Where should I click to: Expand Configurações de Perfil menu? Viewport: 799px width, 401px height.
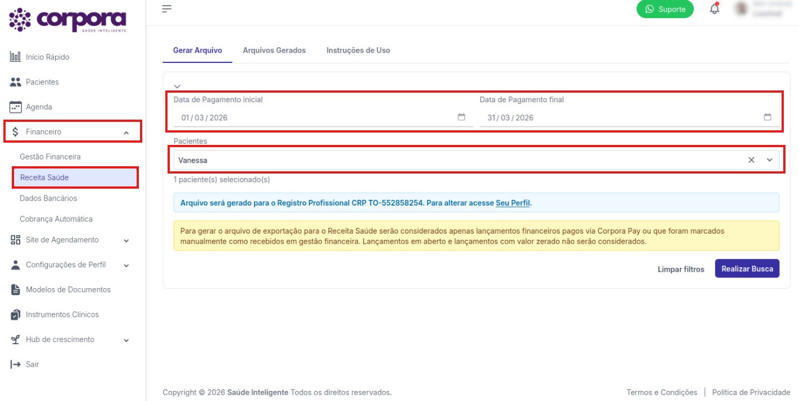click(x=126, y=265)
